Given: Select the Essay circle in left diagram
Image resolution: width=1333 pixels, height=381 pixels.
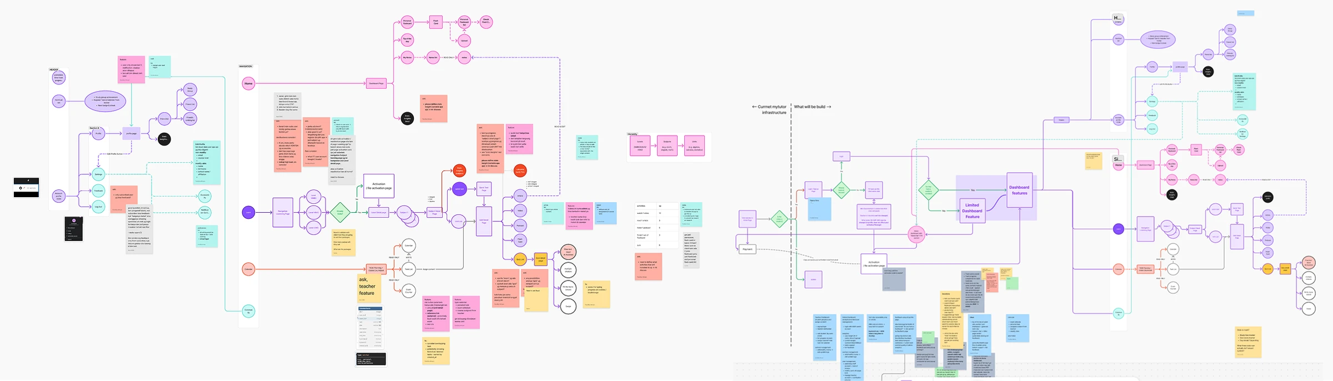Looking at the screenshot, I should pyautogui.click(x=568, y=306).
